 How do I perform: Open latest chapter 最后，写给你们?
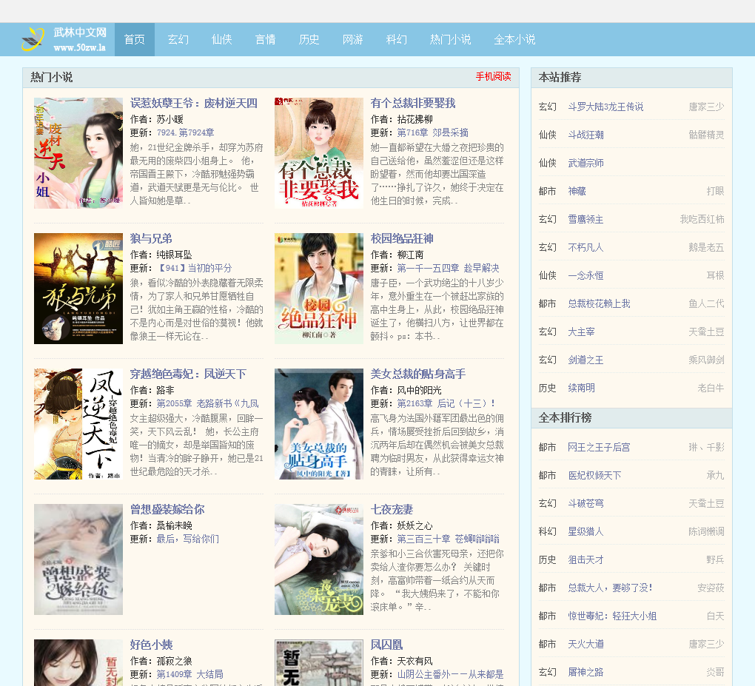click(188, 539)
